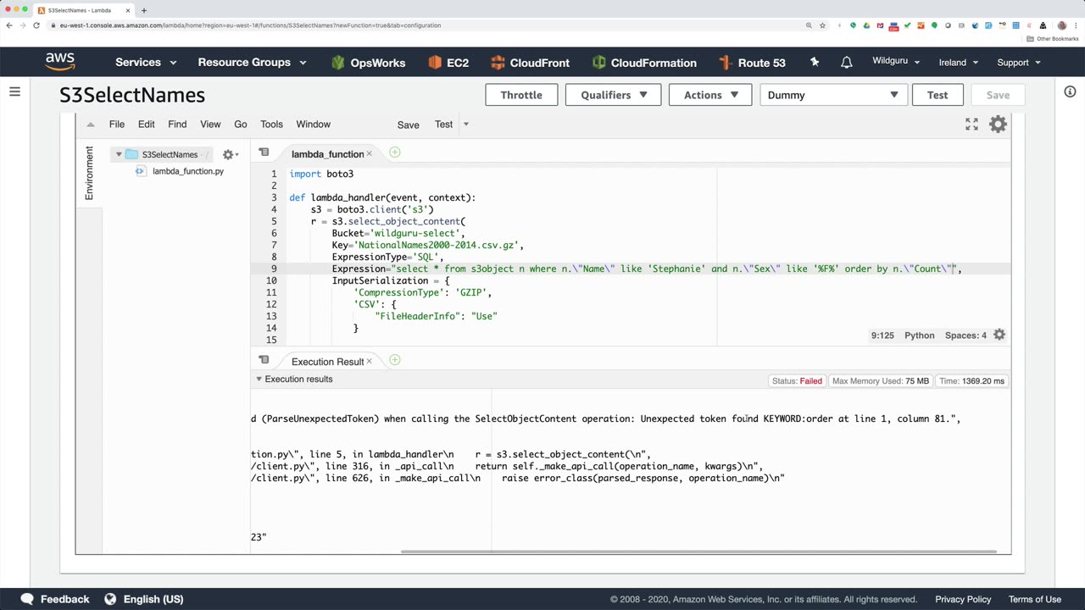
Task: Close the Execution Result tab
Action: (370, 362)
